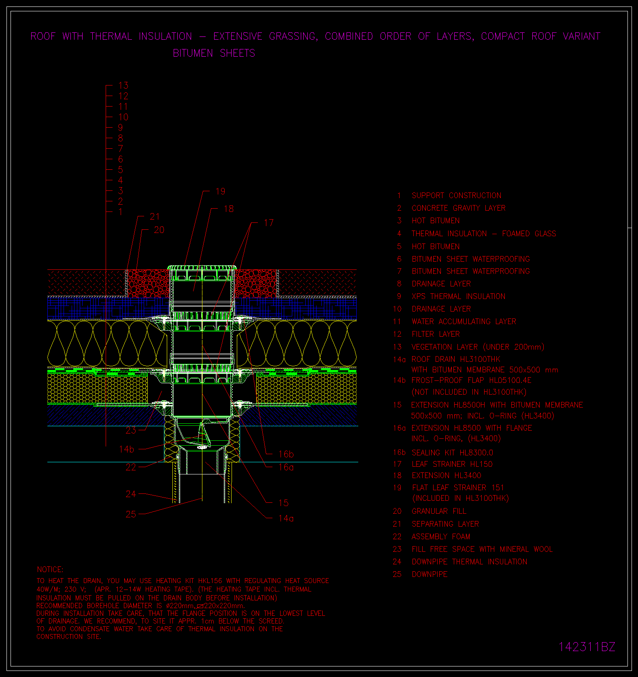This screenshot has width=638, height=677.
Task: Click the drawing number 142311BZ
Action: pyautogui.click(x=587, y=647)
